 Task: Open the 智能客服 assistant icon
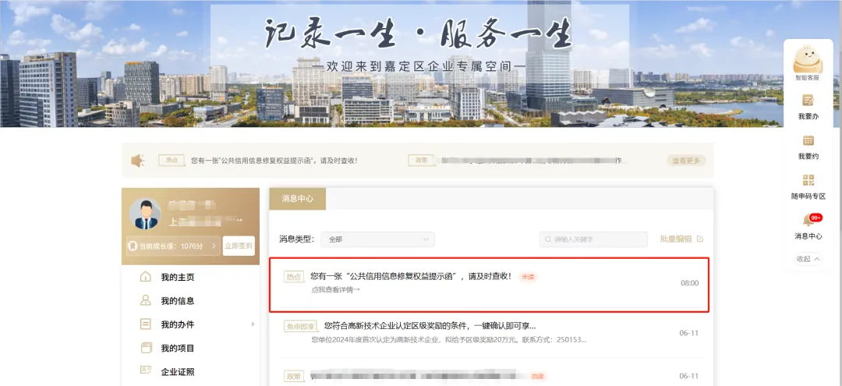point(808,60)
